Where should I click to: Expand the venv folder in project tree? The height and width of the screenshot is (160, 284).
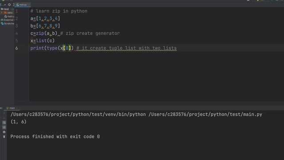2,13
